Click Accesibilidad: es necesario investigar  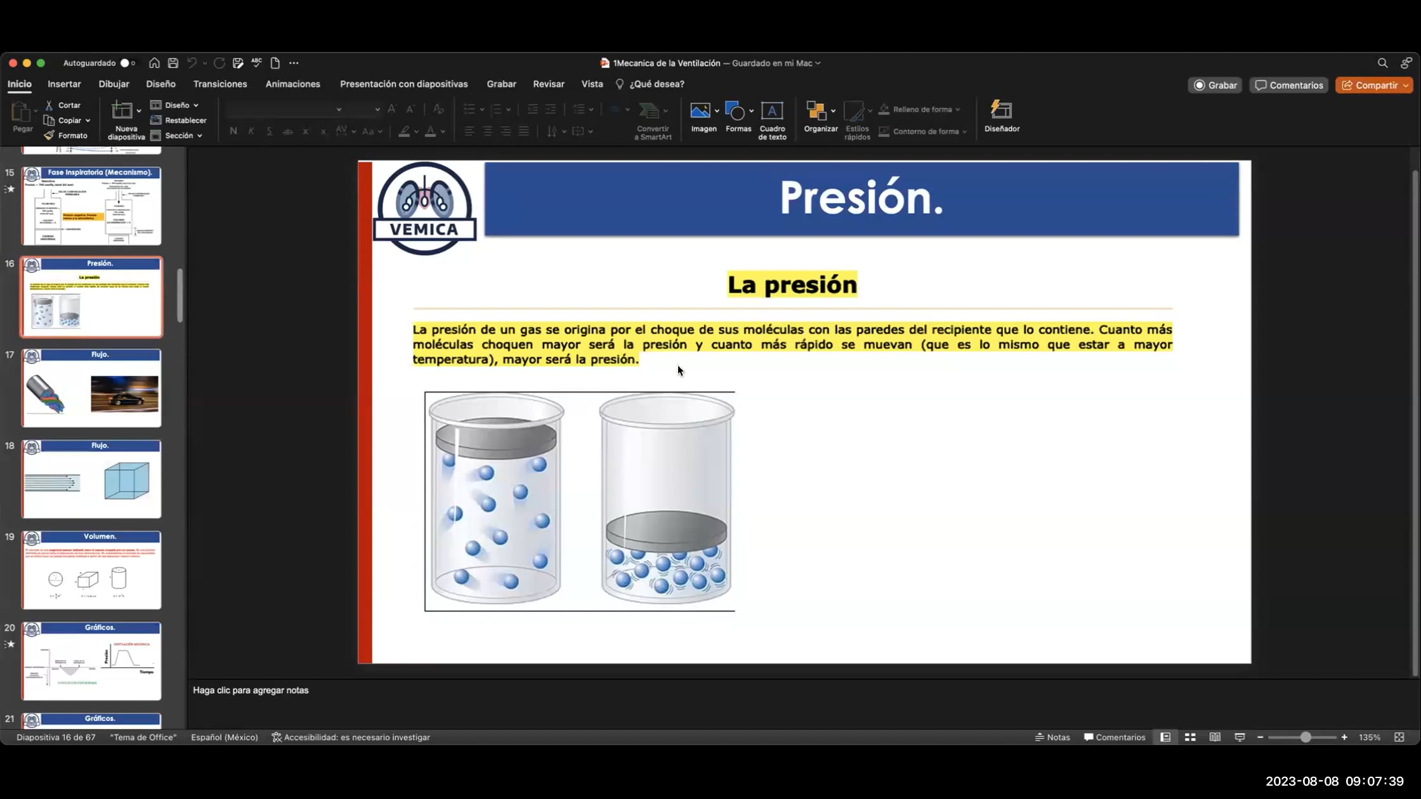point(351,737)
